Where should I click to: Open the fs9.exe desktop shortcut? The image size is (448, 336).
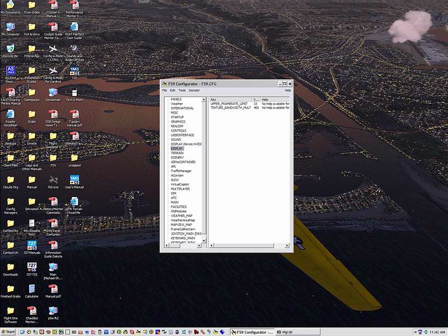53,180
